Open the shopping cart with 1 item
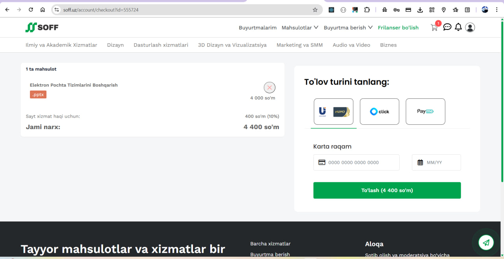The width and height of the screenshot is (504, 259). tap(434, 27)
